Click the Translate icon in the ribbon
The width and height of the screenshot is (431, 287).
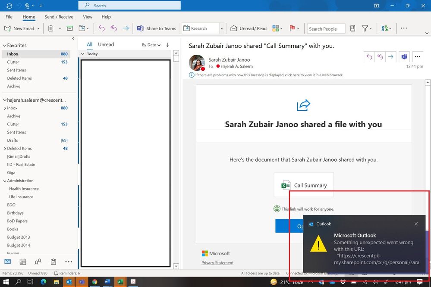[x=384, y=28]
